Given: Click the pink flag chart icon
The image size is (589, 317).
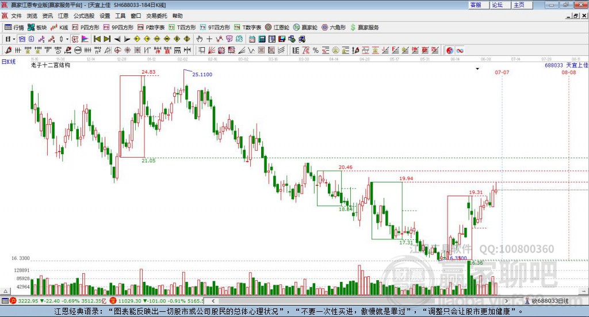Looking at the screenshot, I should point(85,39).
